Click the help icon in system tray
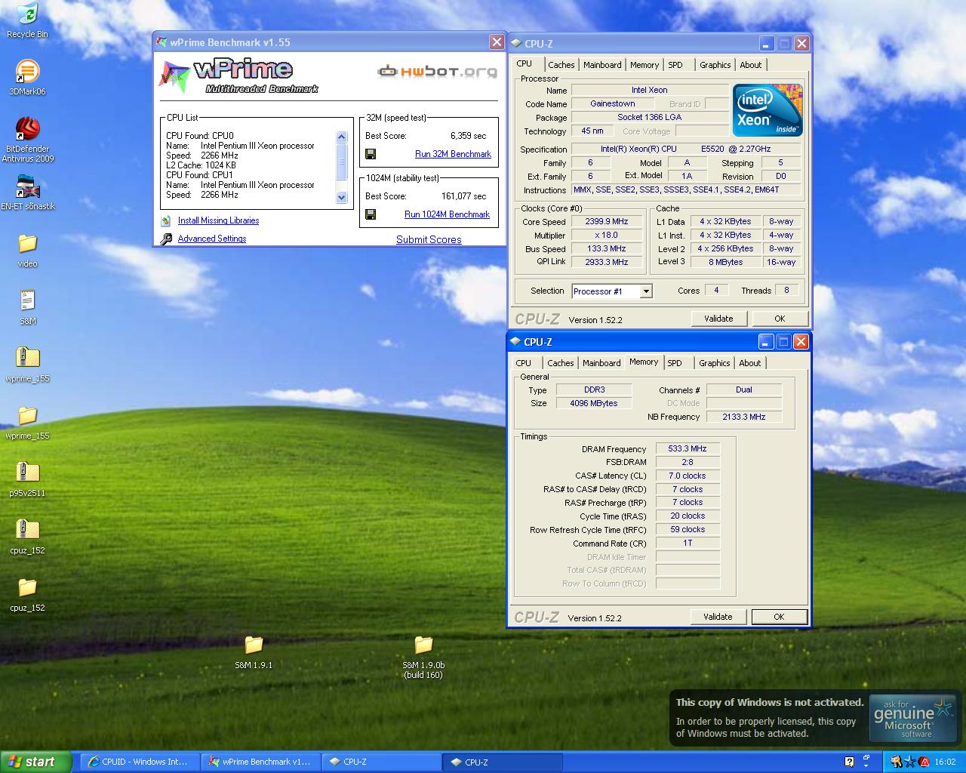This screenshot has height=773, width=966. pyautogui.click(x=849, y=762)
